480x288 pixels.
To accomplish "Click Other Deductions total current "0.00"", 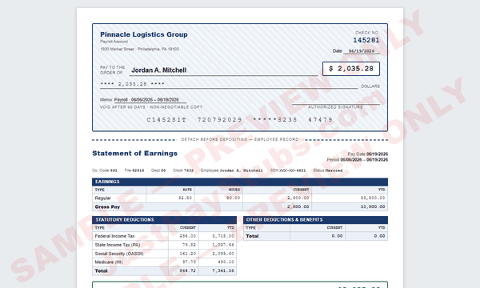I will [337, 236].
